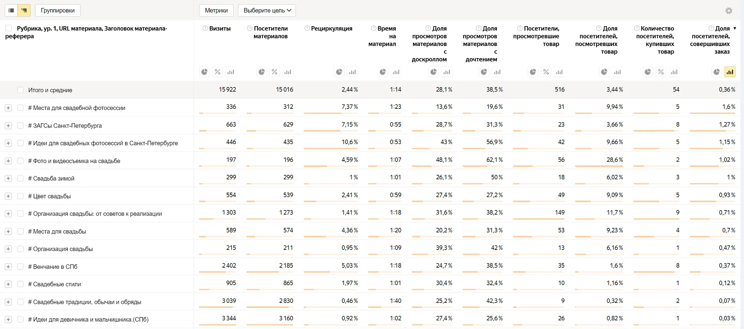Show pie chart for Время на материал

[383, 72]
